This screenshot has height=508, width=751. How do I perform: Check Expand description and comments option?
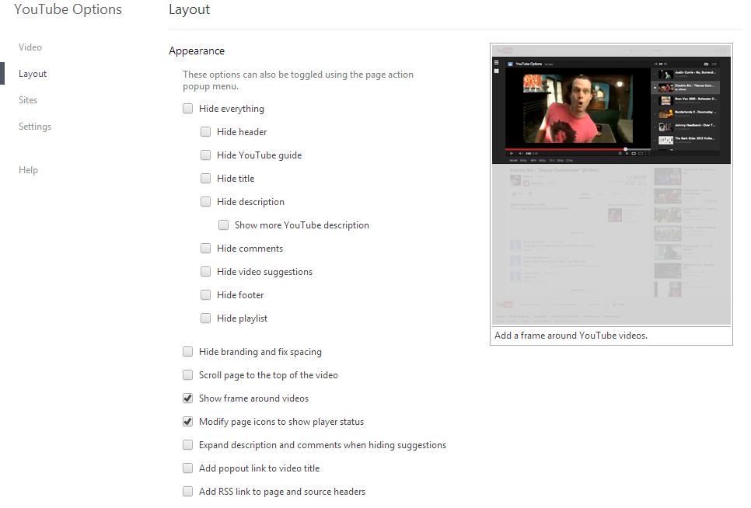[188, 445]
